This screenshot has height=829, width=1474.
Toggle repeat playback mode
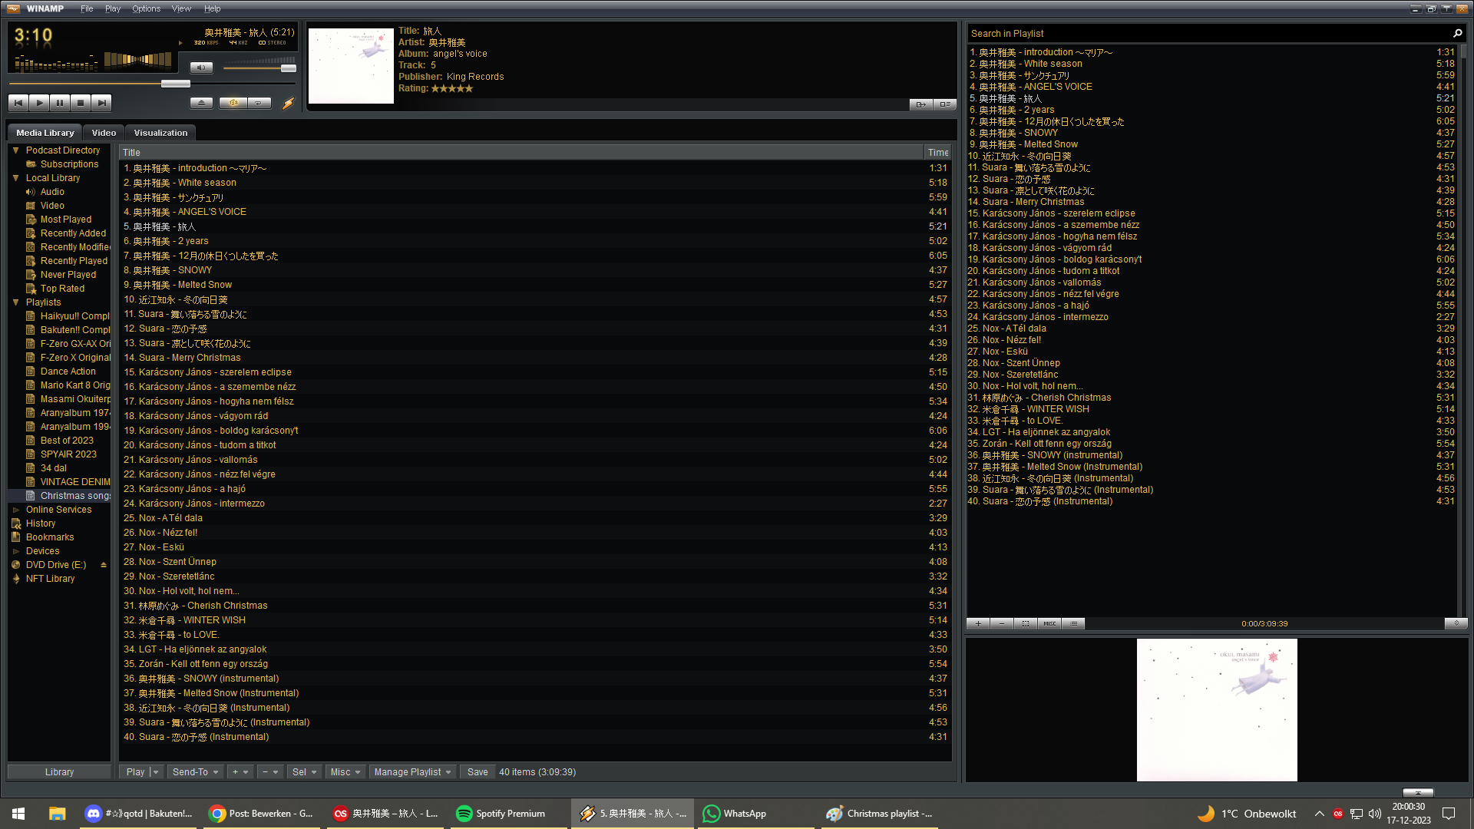(x=259, y=102)
